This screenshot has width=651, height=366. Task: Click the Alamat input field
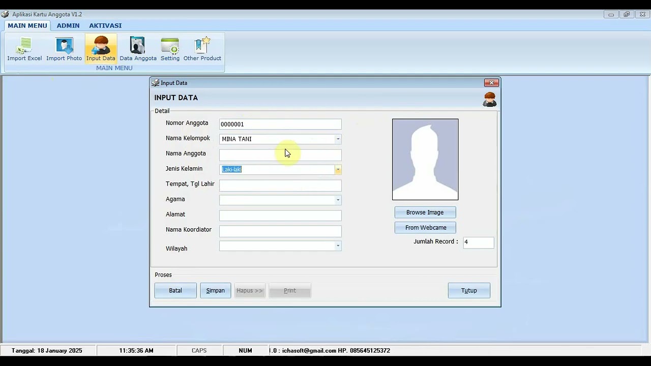(x=280, y=216)
